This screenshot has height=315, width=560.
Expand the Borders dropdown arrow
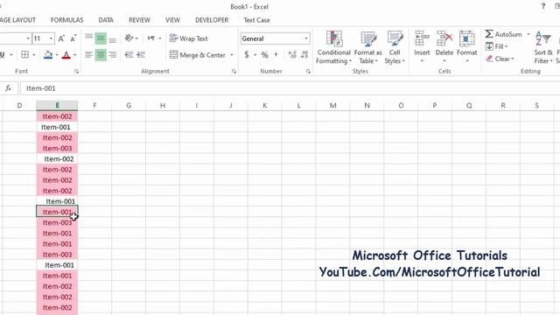click(x=34, y=55)
